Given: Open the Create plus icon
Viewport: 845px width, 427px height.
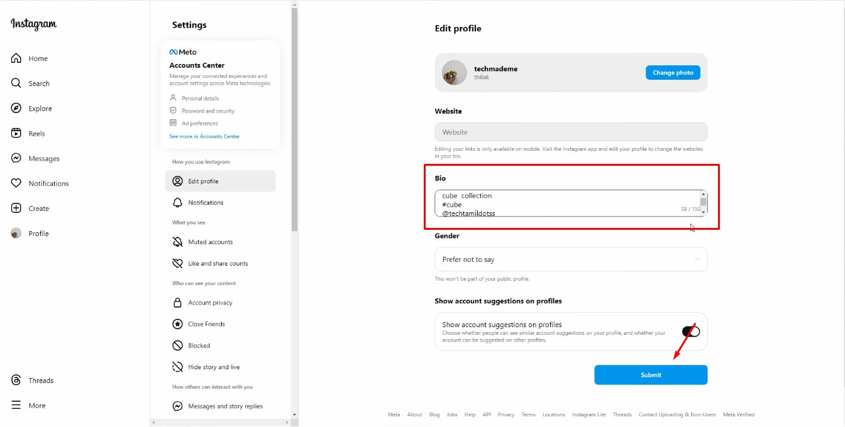Looking at the screenshot, I should [15, 208].
